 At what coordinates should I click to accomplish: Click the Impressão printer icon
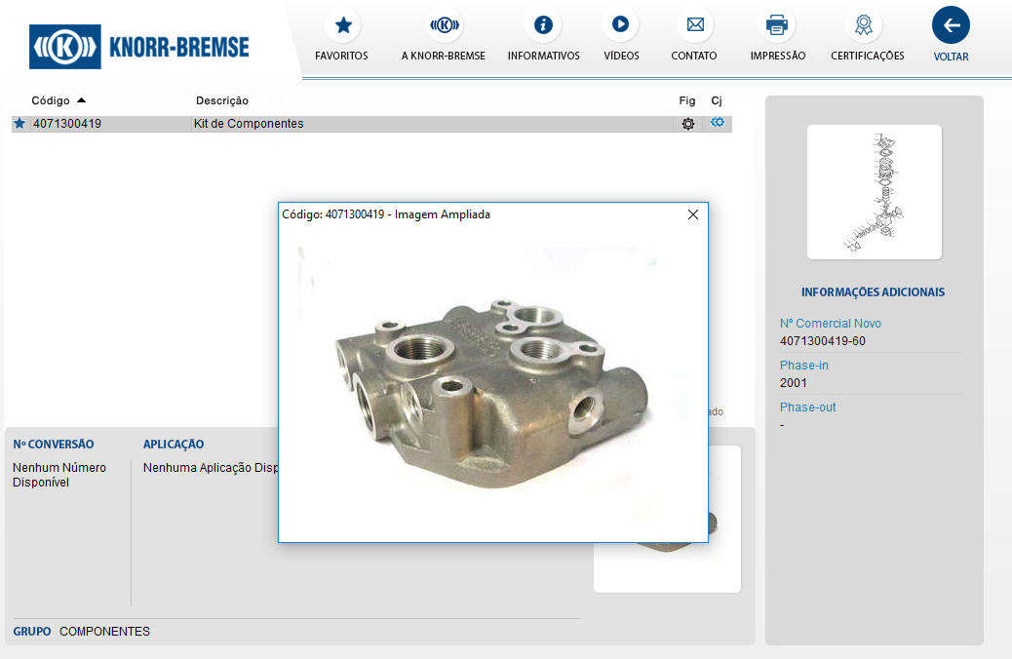(777, 25)
